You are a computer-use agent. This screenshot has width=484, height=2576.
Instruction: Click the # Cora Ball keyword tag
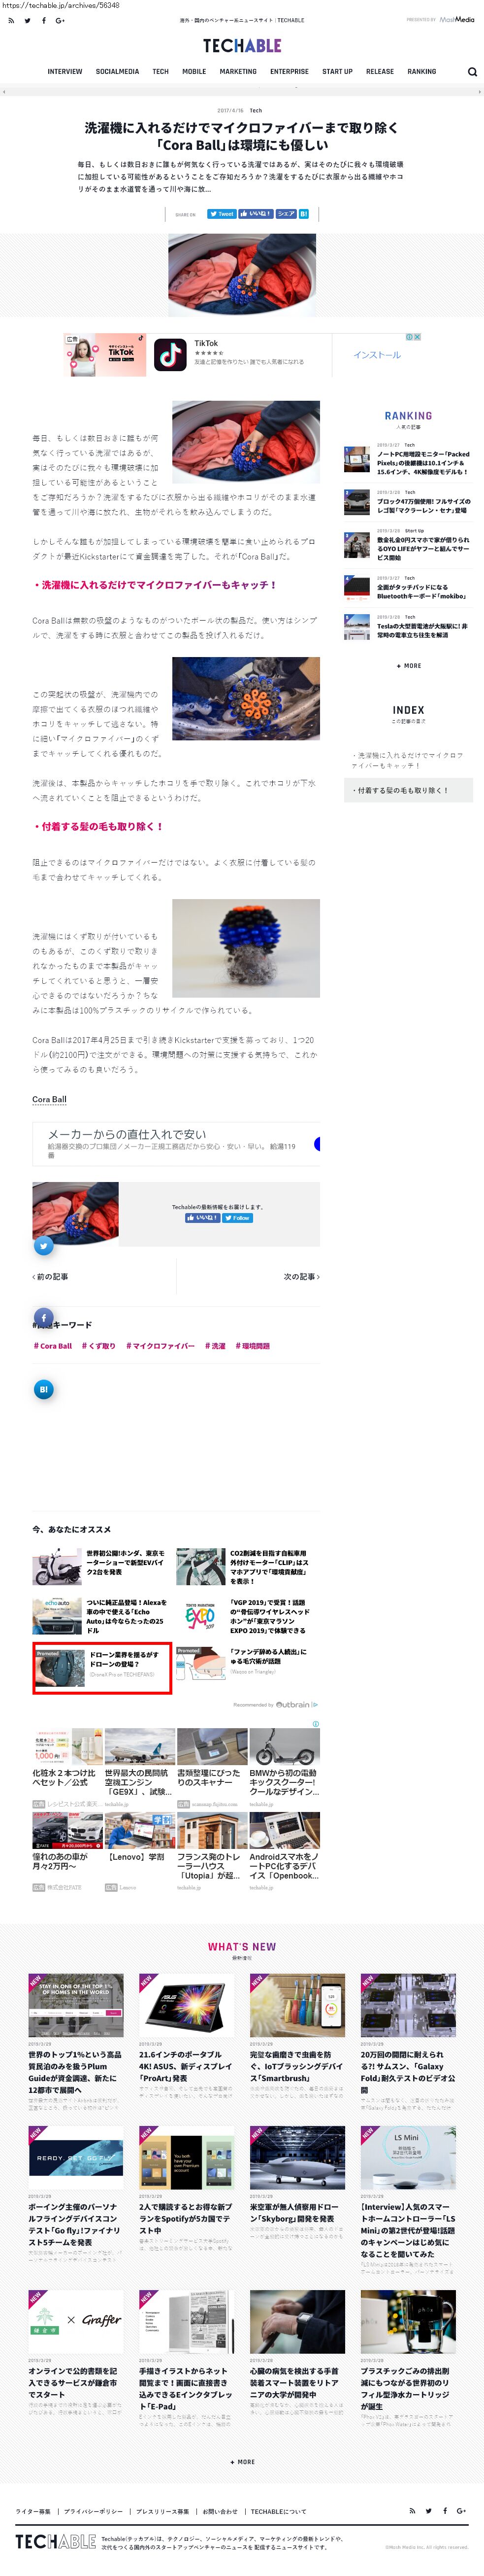(53, 1346)
